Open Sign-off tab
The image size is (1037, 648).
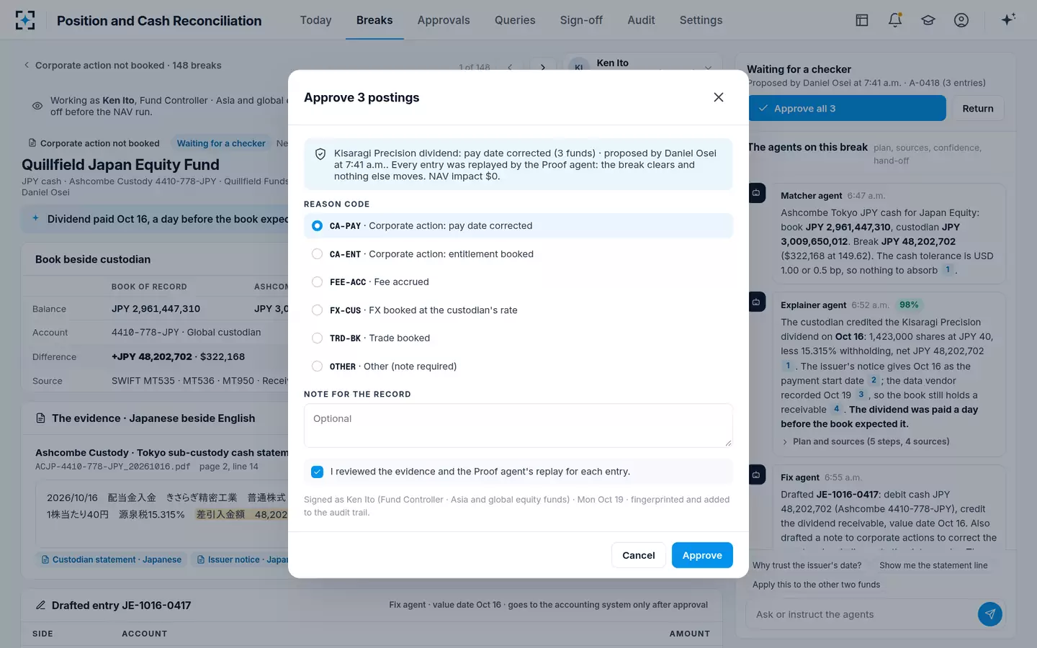(x=581, y=20)
